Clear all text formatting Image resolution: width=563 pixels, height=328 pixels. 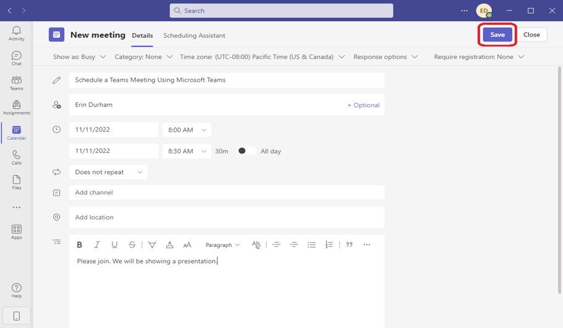tap(256, 245)
